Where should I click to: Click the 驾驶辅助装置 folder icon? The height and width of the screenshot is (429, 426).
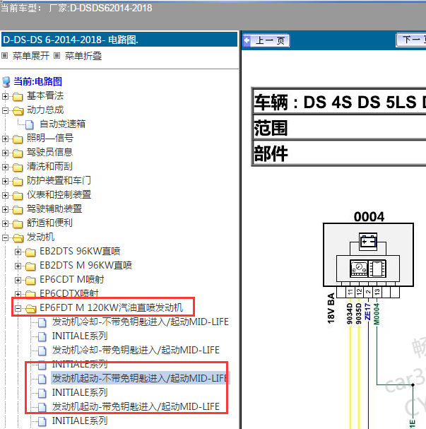(x=18, y=210)
